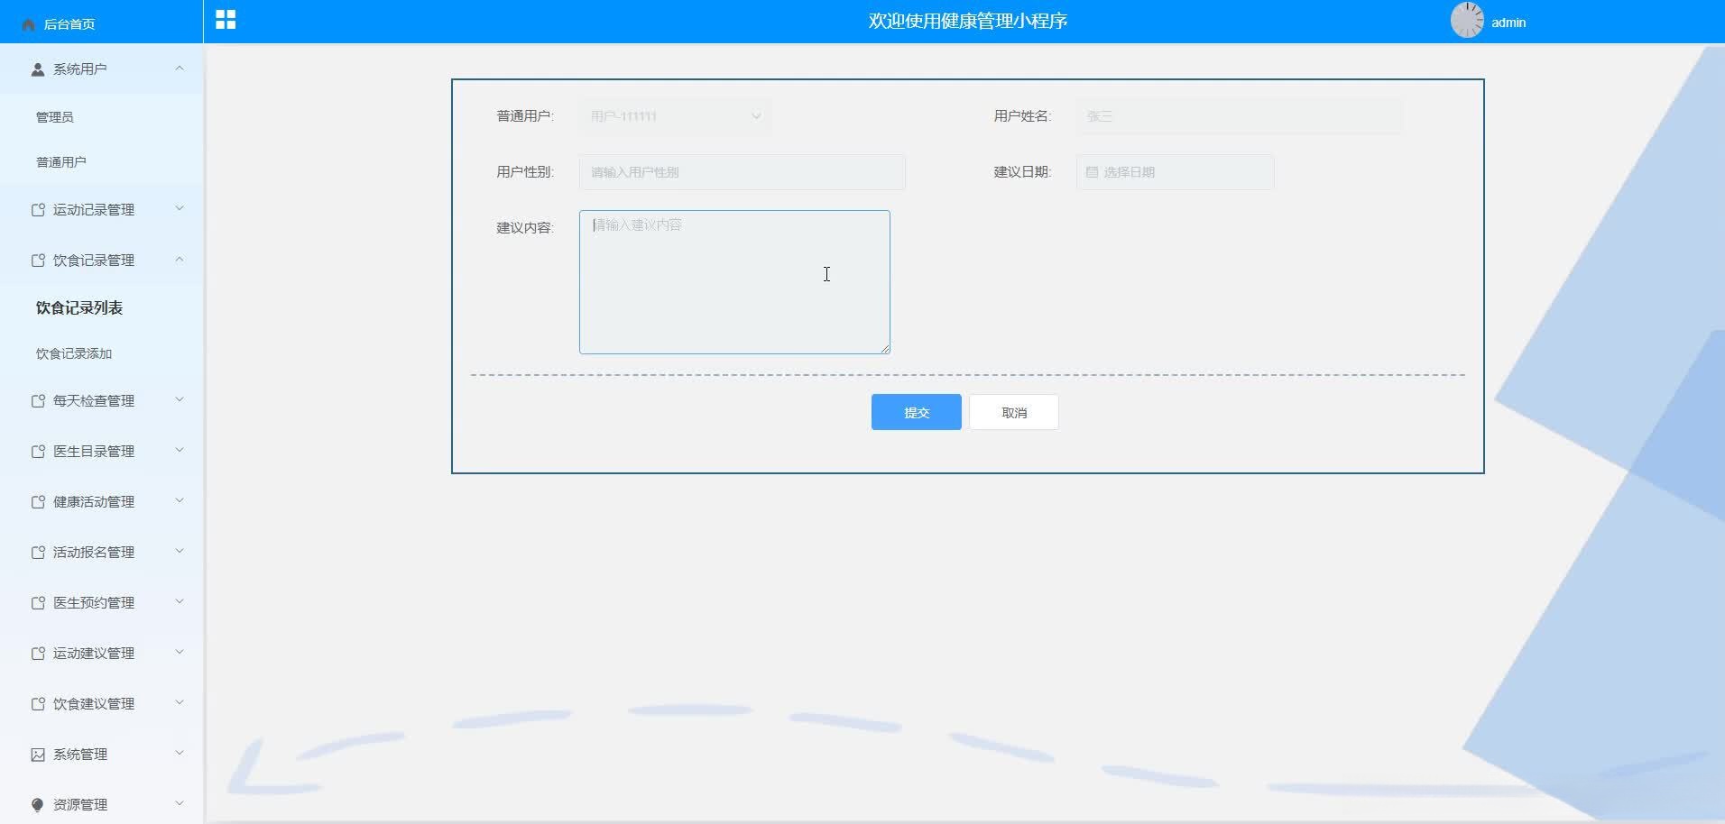Expand the 医生预约管理 sidebar section
This screenshot has height=824, width=1725.
click(179, 602)
